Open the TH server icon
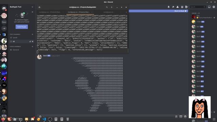Screen dimensions: 217x122 [4, 85]
